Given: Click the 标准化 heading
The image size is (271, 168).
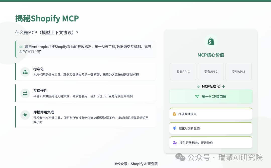Looking at the screenshot, I should click(38, 69).
